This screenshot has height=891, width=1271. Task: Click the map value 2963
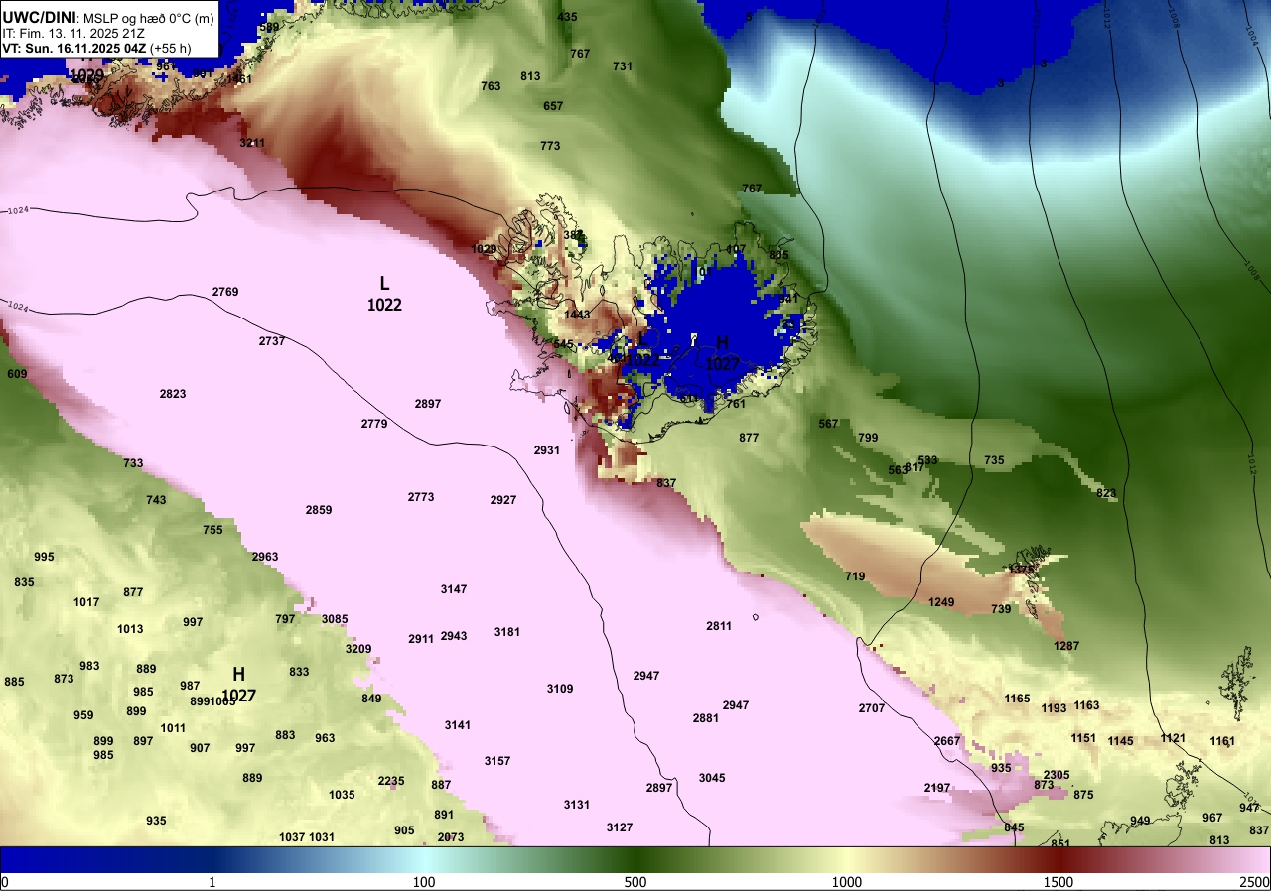click(x=265, y=557)
